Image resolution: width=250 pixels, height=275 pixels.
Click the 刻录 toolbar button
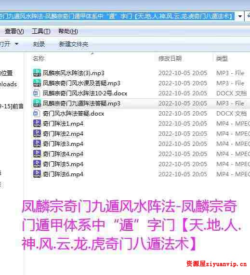(x=39, y=44)
